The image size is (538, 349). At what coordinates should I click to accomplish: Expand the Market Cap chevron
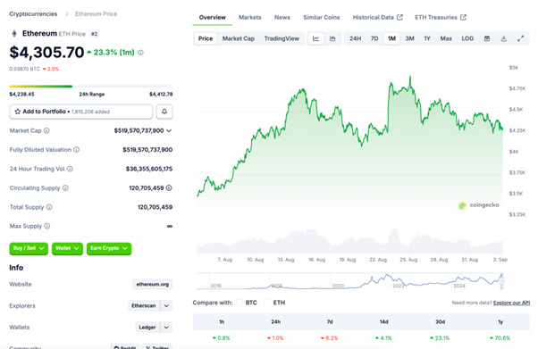click(x=169, y=130)
